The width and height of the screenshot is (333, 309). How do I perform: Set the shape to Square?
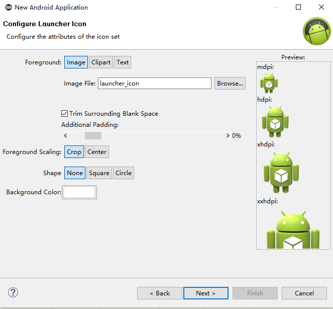point(99,173)
